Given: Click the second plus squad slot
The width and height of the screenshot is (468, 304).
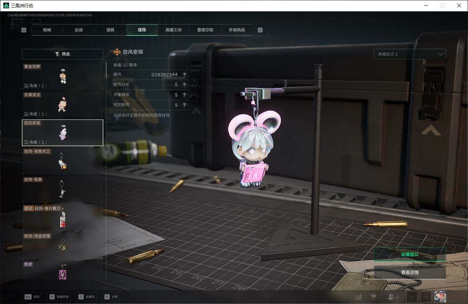Looking at the screenshot, I should [426, 297].
